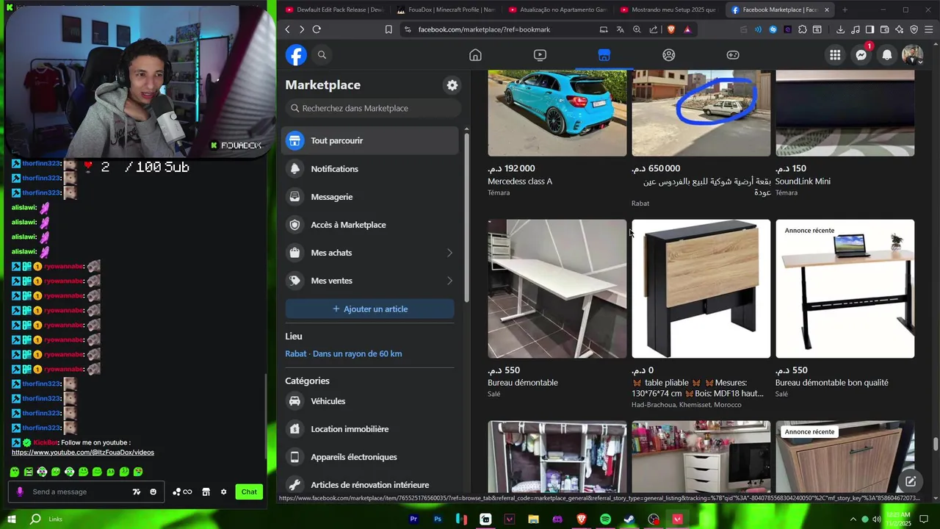940x529 pixels.
Task: Open the browser hamburger menu
Action: (929, 29)
